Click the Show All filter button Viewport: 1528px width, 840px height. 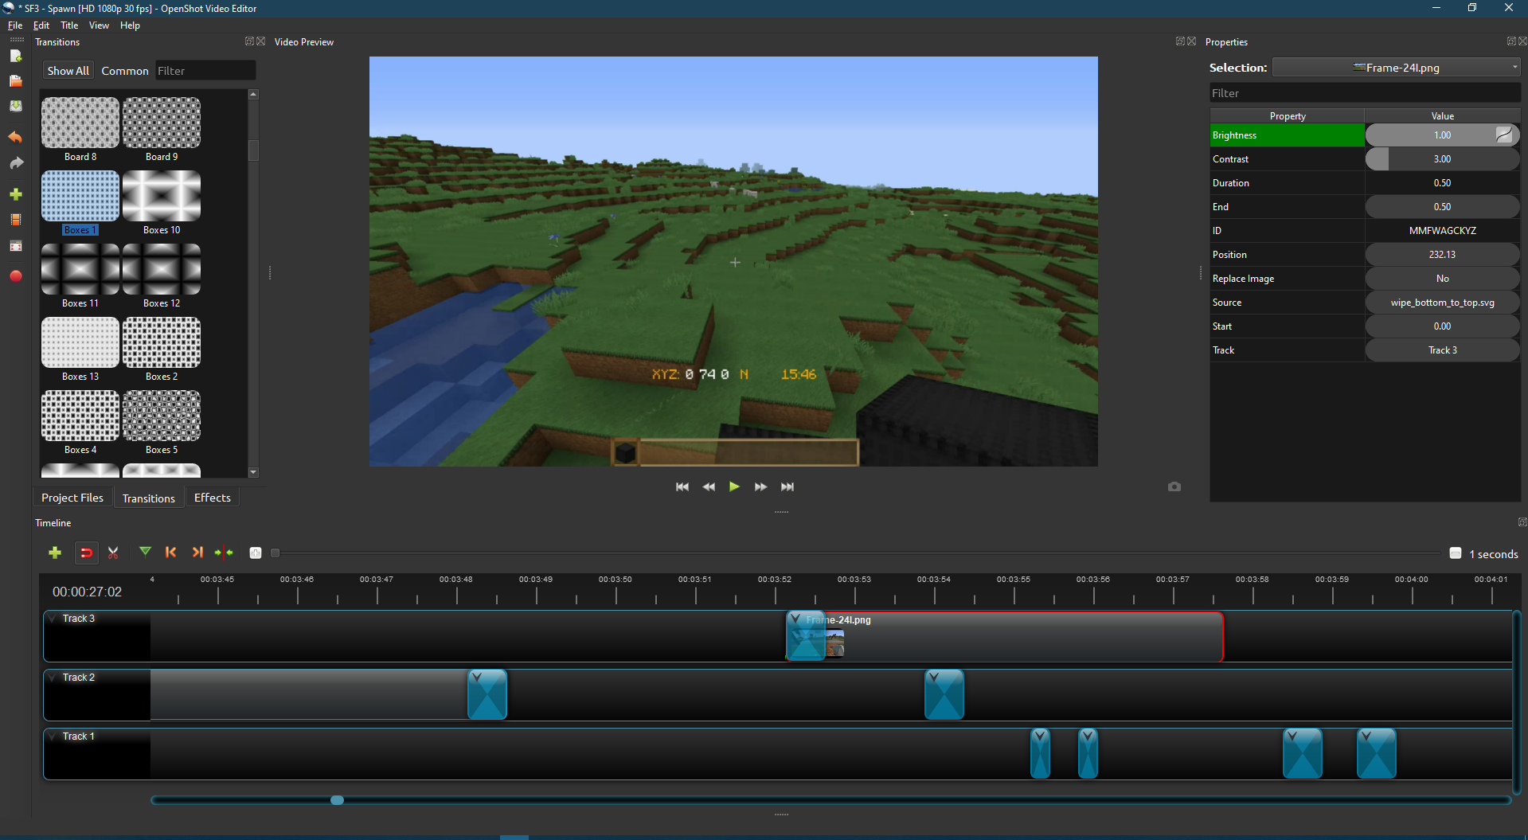(68, 71)
